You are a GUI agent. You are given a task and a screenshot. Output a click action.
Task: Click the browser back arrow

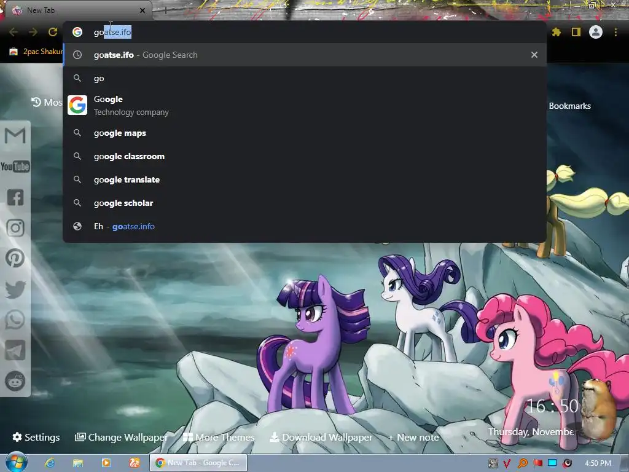14,32
